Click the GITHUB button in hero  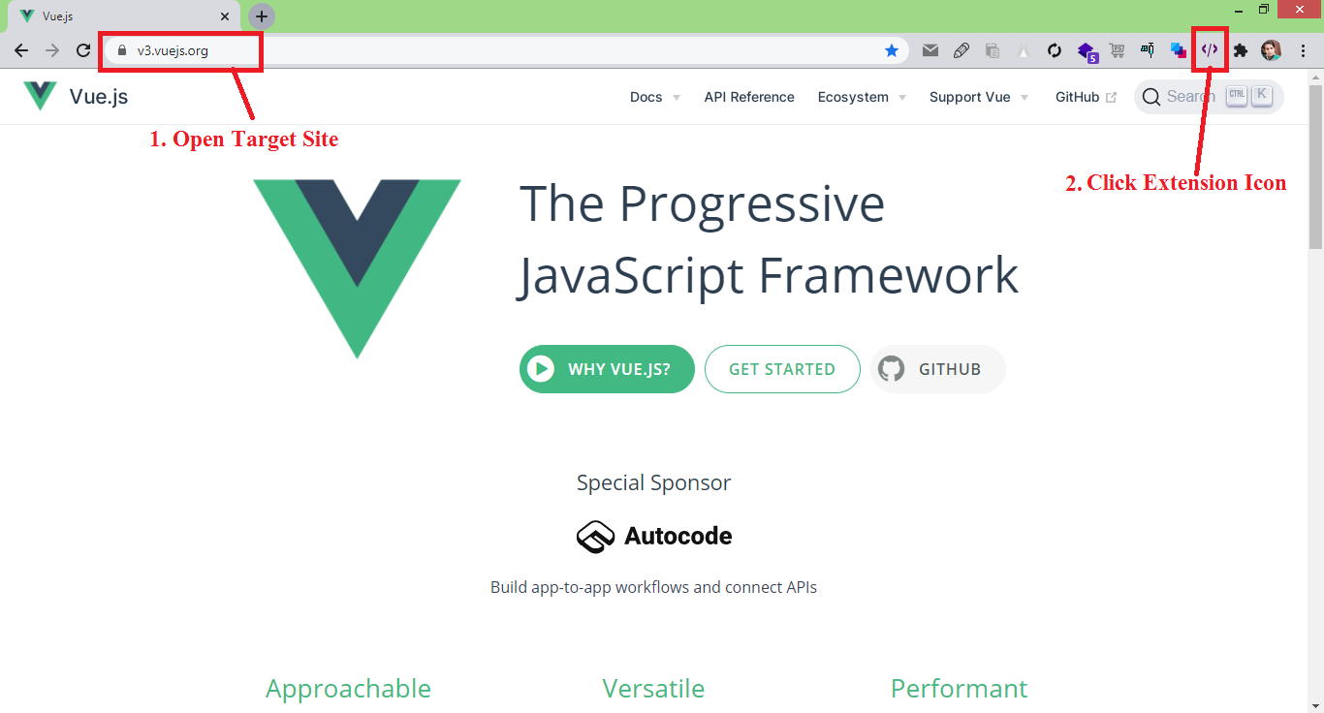(938, 369)
